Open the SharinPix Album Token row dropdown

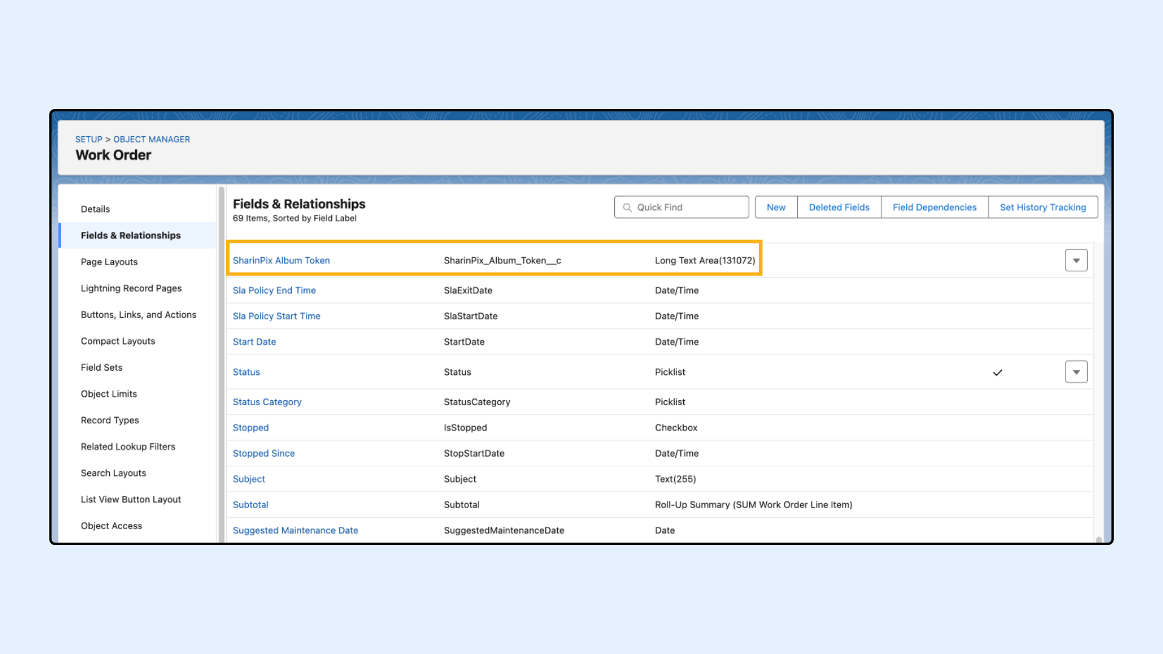(1076, 260)
